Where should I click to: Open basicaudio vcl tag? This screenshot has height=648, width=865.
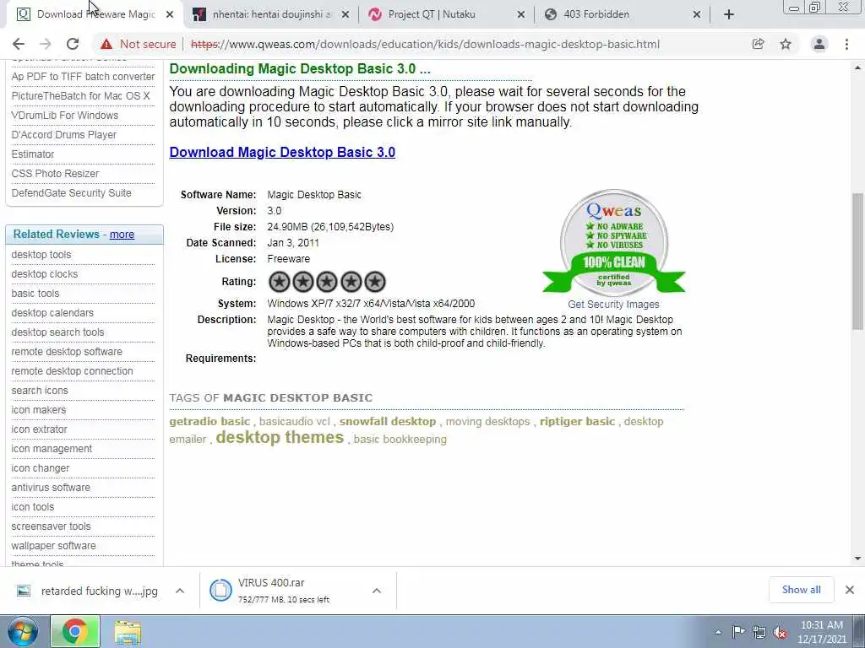[295, 422]
